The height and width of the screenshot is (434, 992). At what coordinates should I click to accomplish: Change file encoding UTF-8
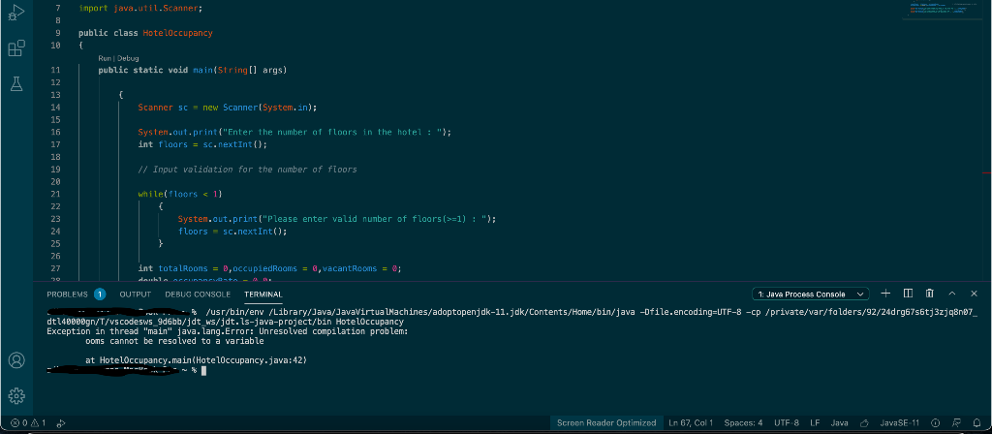(x=787, y=422)
